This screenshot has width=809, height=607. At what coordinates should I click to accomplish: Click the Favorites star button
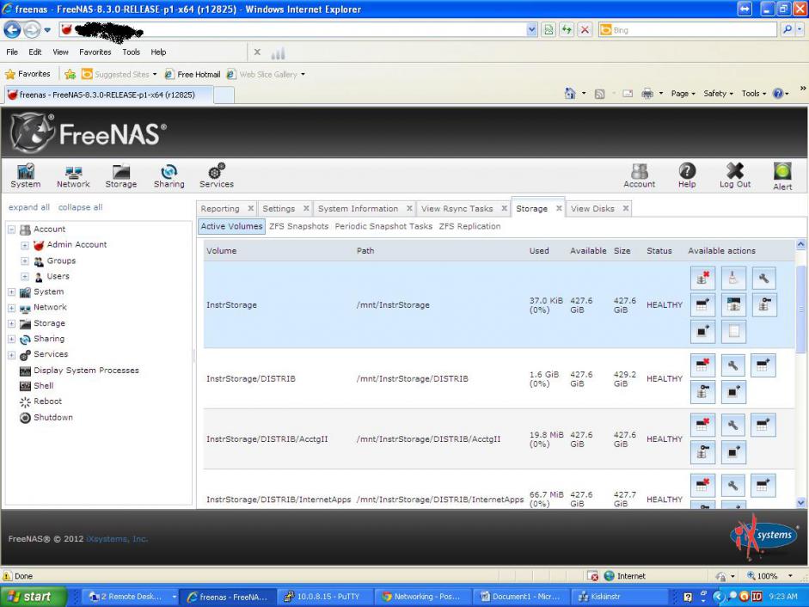(28, 74)
